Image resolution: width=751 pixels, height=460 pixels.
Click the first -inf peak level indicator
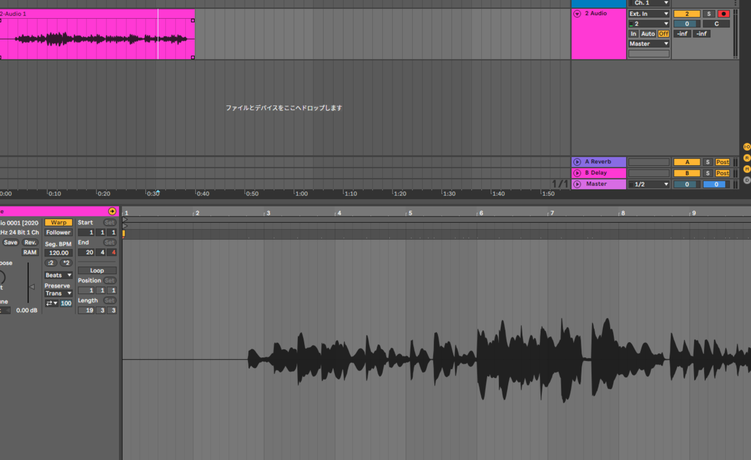click(683, 34)
